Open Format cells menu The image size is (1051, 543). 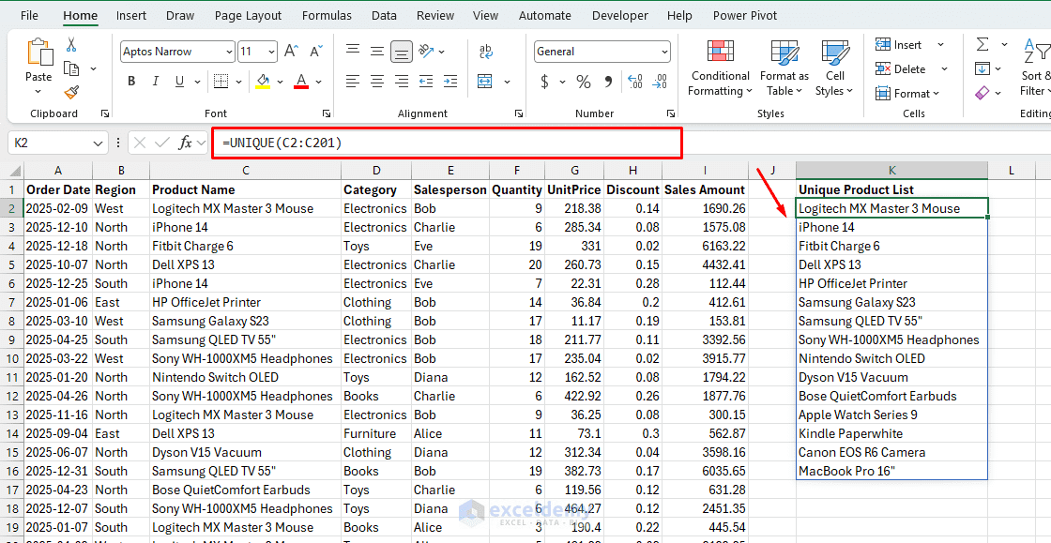coord(907,93)
